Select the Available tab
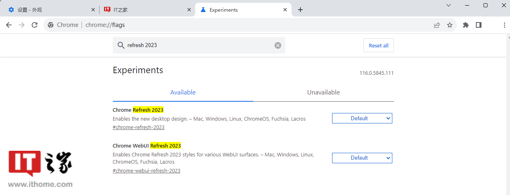510x195 pixels. tap(183, 92)
